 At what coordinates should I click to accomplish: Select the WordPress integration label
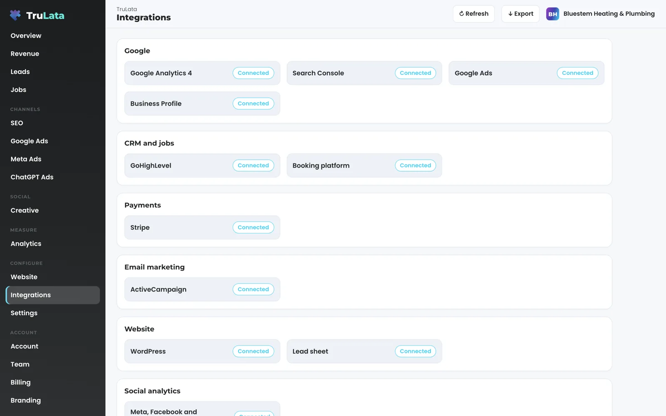pos(148,352)
